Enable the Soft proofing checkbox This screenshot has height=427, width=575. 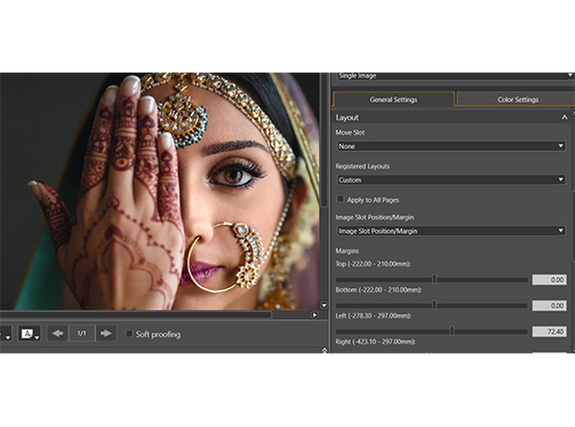tap(129, 334)
